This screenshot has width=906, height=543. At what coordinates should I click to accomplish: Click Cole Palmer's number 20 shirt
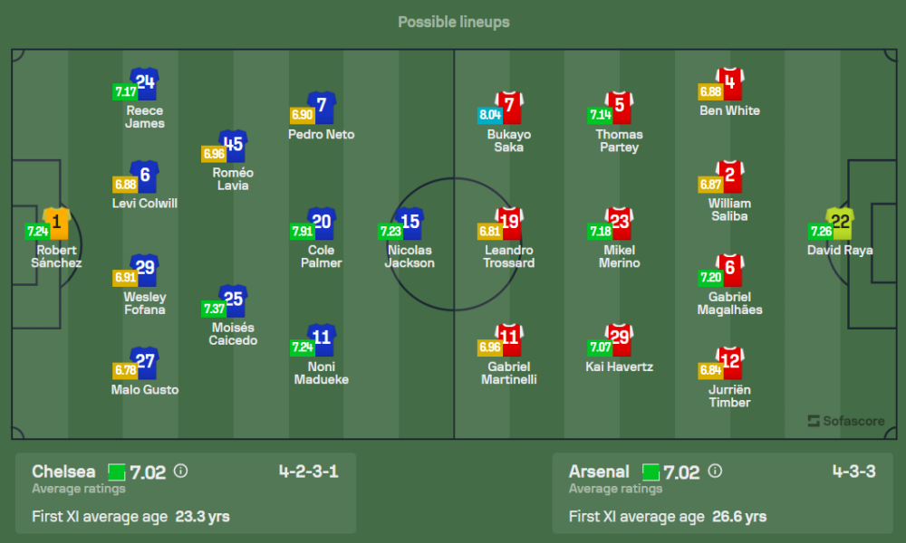323,223
